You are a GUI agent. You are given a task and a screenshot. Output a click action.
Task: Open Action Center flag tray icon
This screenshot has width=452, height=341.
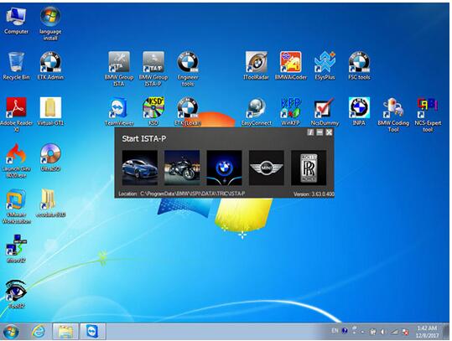click(x=405, y=332)
